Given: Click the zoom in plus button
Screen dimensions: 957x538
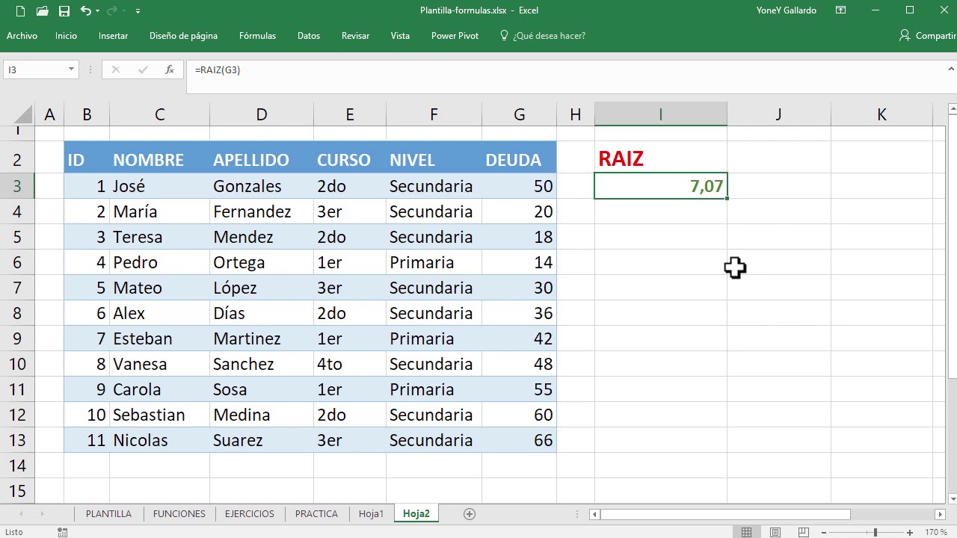Looking at the screenshot, I should tap(910, 532).
